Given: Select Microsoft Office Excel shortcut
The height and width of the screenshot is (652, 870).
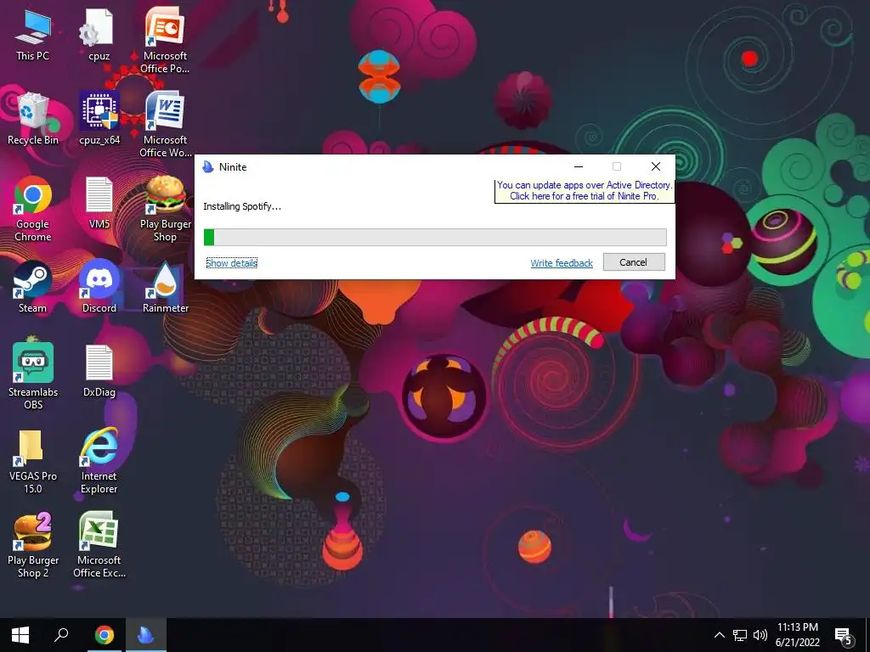Looking at the screenshot, I should coord(99,546).
